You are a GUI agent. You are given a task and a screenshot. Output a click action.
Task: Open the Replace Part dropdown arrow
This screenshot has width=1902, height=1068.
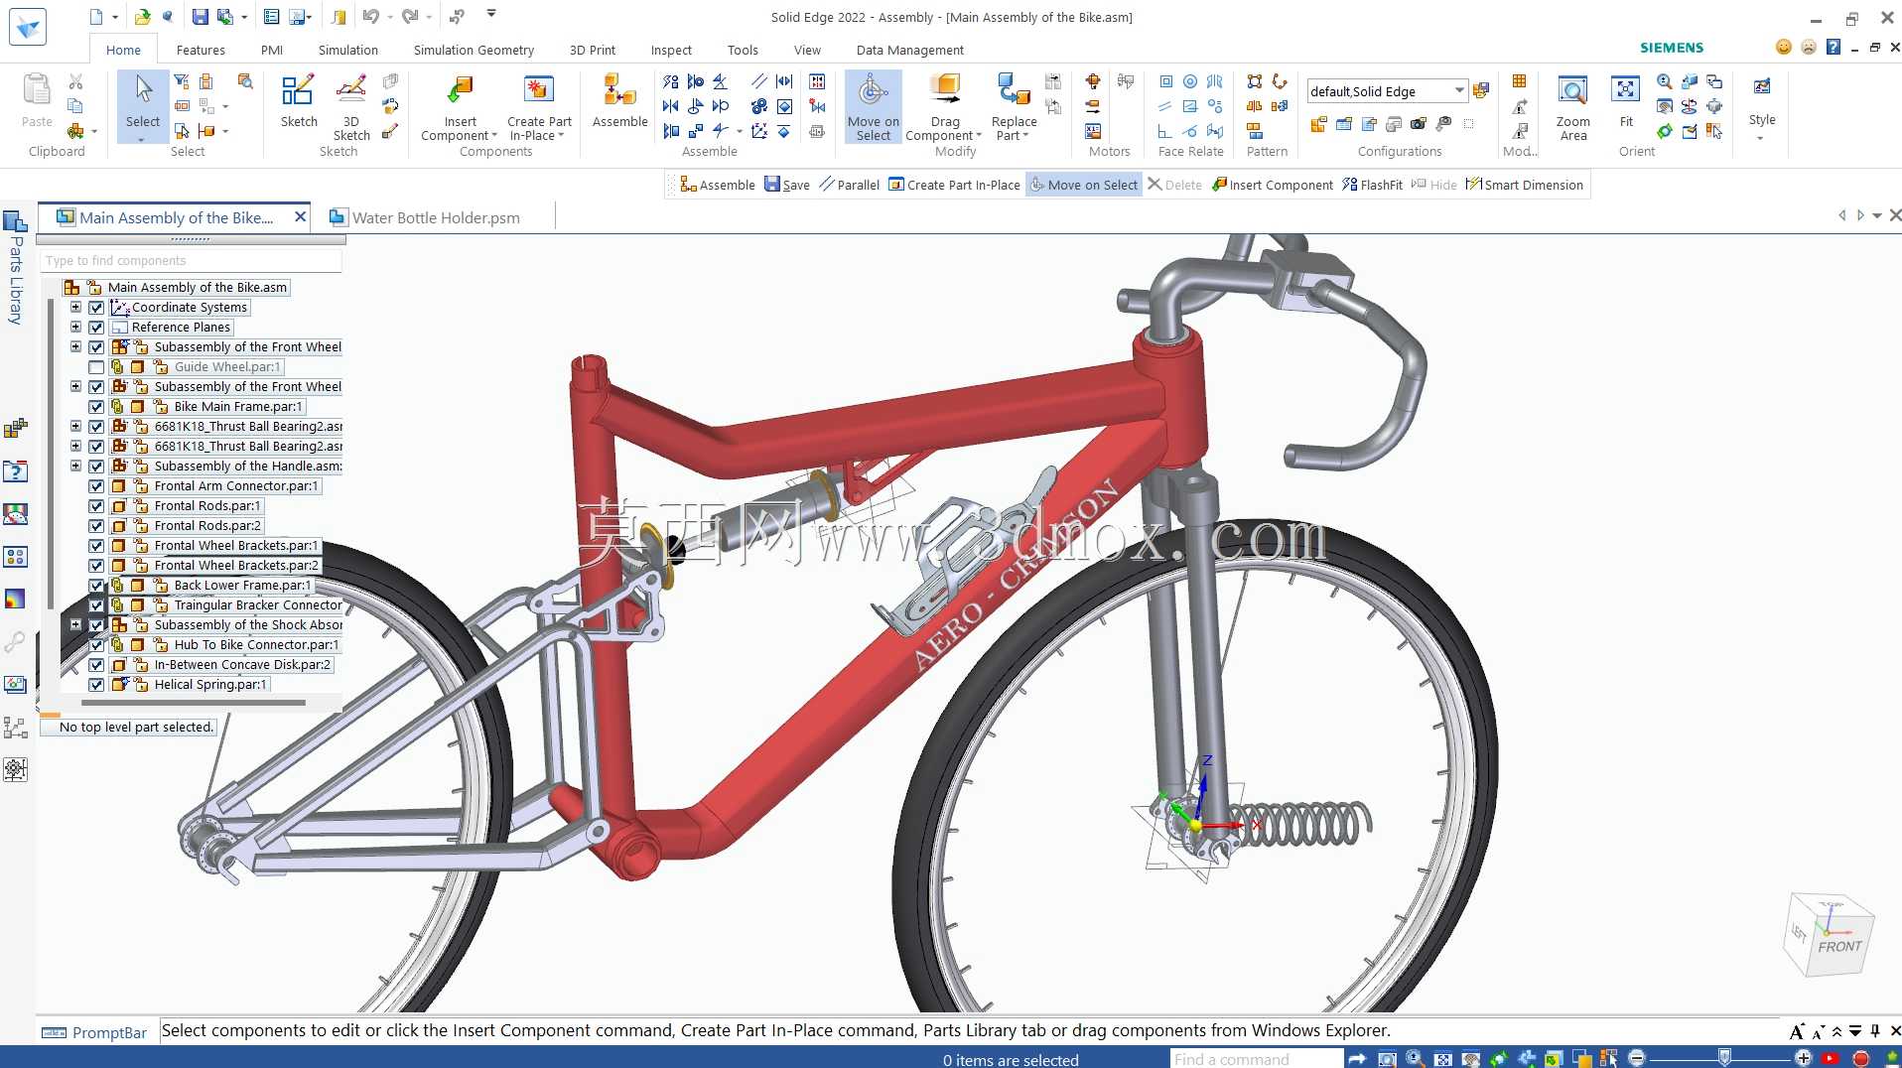tap(1025, 136)
